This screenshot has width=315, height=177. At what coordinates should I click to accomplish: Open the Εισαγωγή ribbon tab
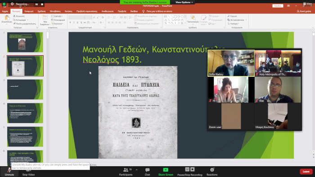click(x=29, y=11)
